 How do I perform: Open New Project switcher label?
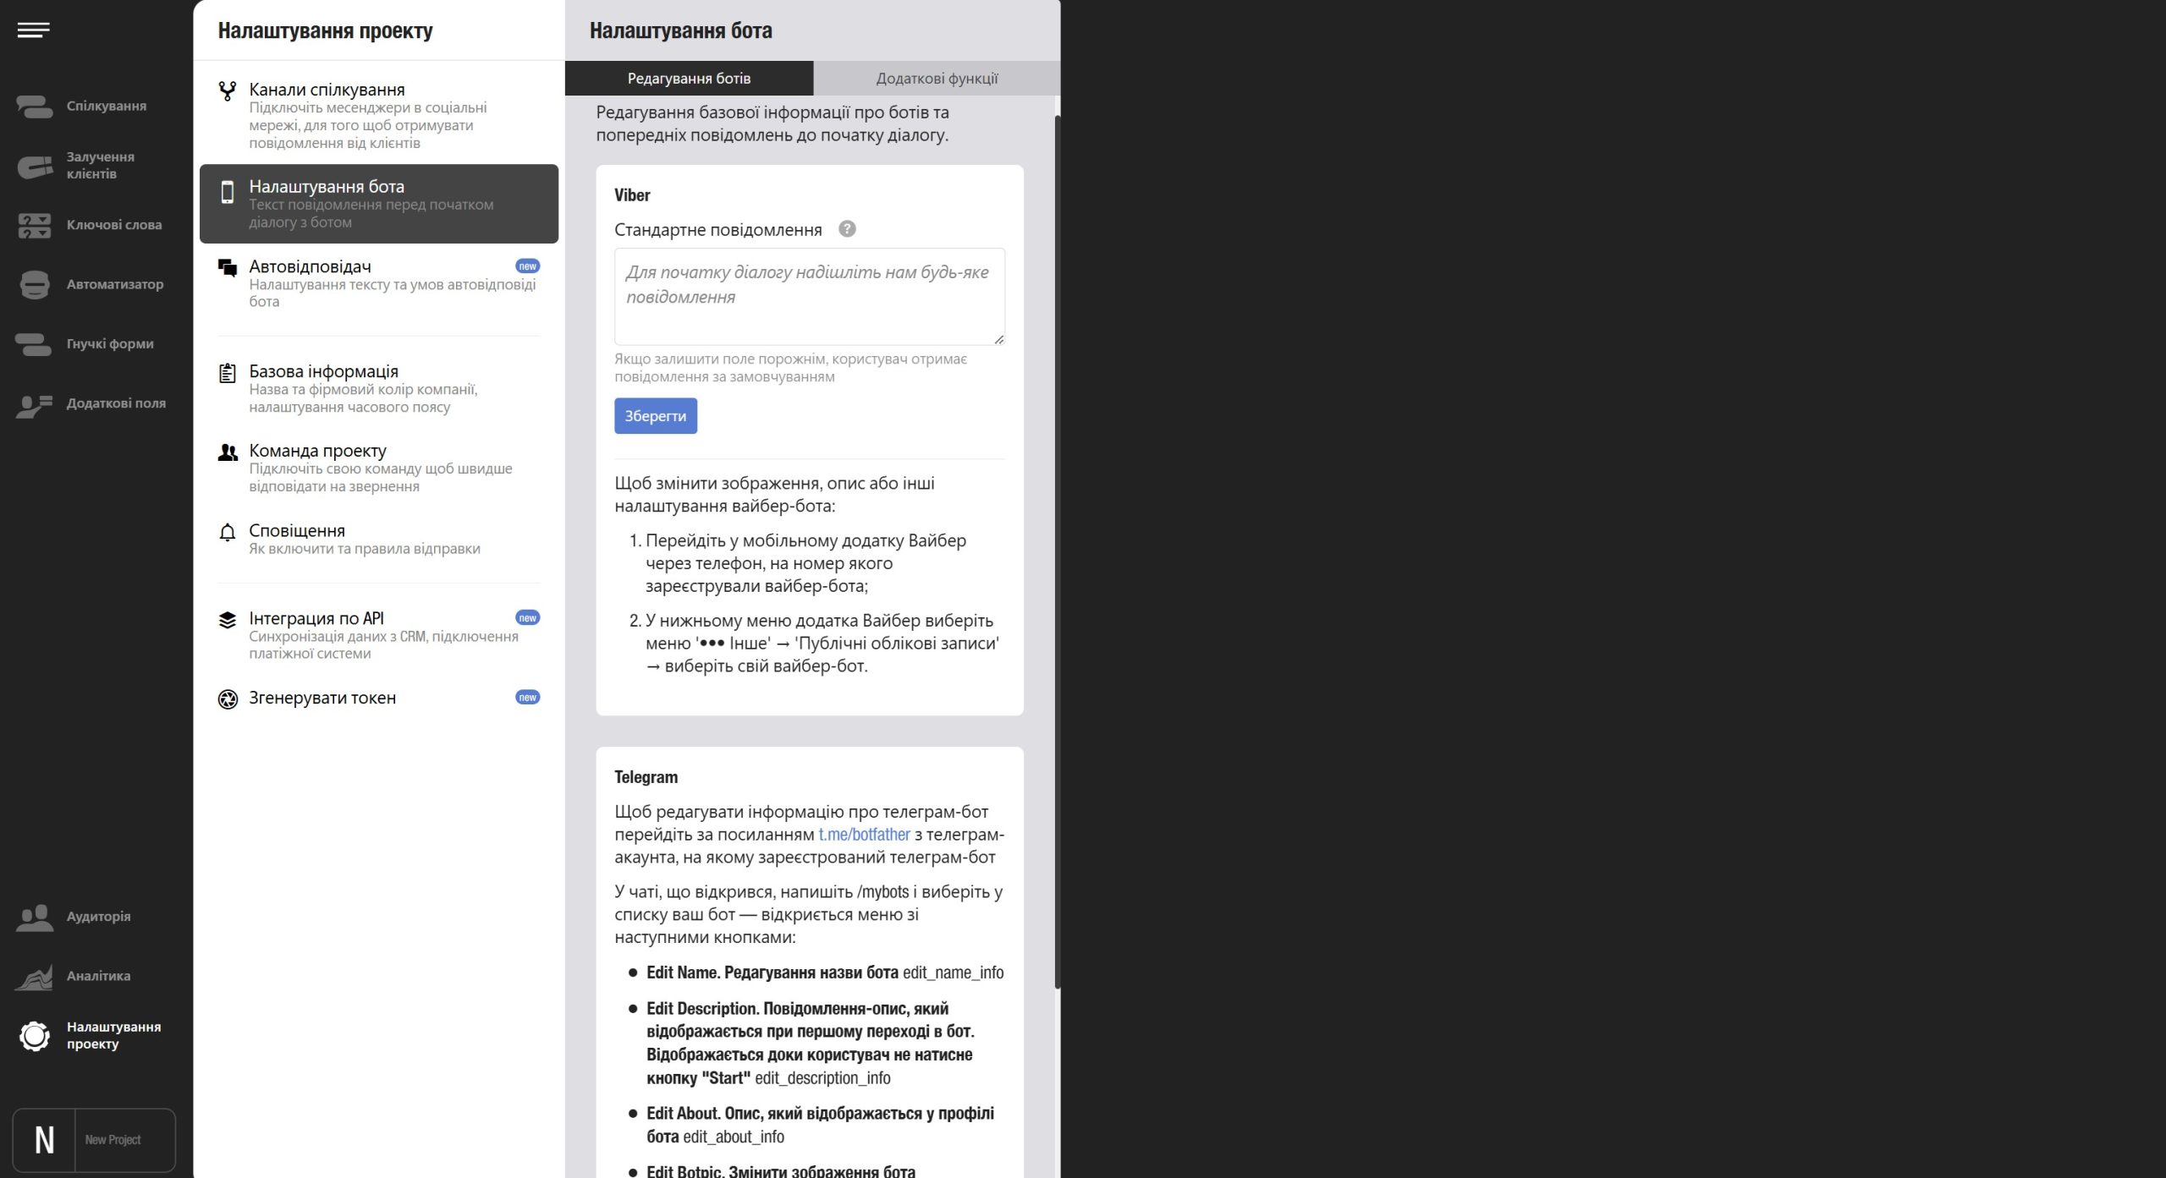pyautogui.click(x=113, y=1140)
